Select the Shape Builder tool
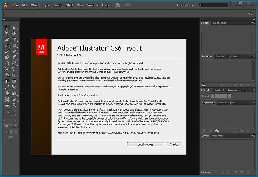The height and width of the screenshot is (177, 258). [7, 75]
